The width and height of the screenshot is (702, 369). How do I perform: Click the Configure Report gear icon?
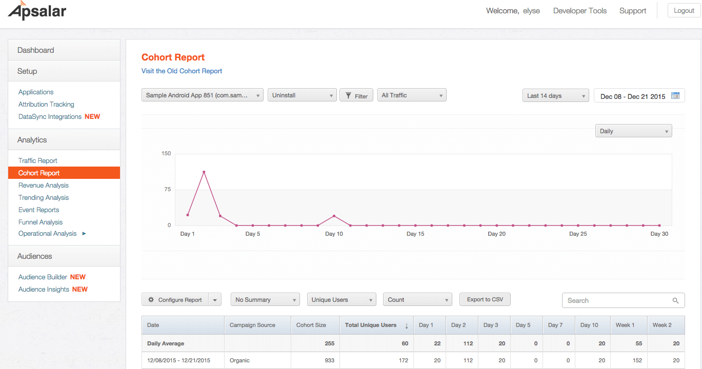pos(151,300)
